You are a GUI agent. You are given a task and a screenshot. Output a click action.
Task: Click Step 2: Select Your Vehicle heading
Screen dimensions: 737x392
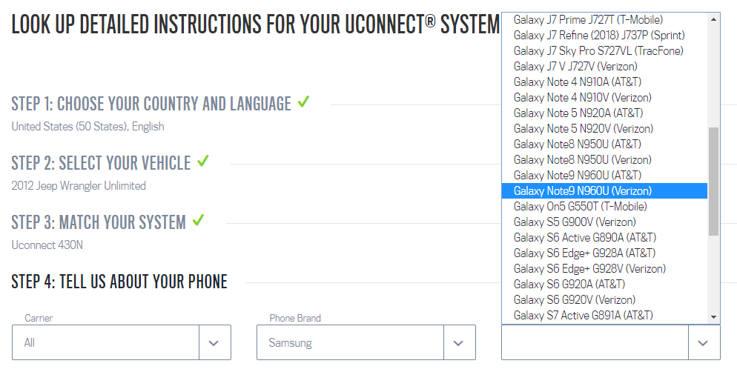[x=101, y=162]
